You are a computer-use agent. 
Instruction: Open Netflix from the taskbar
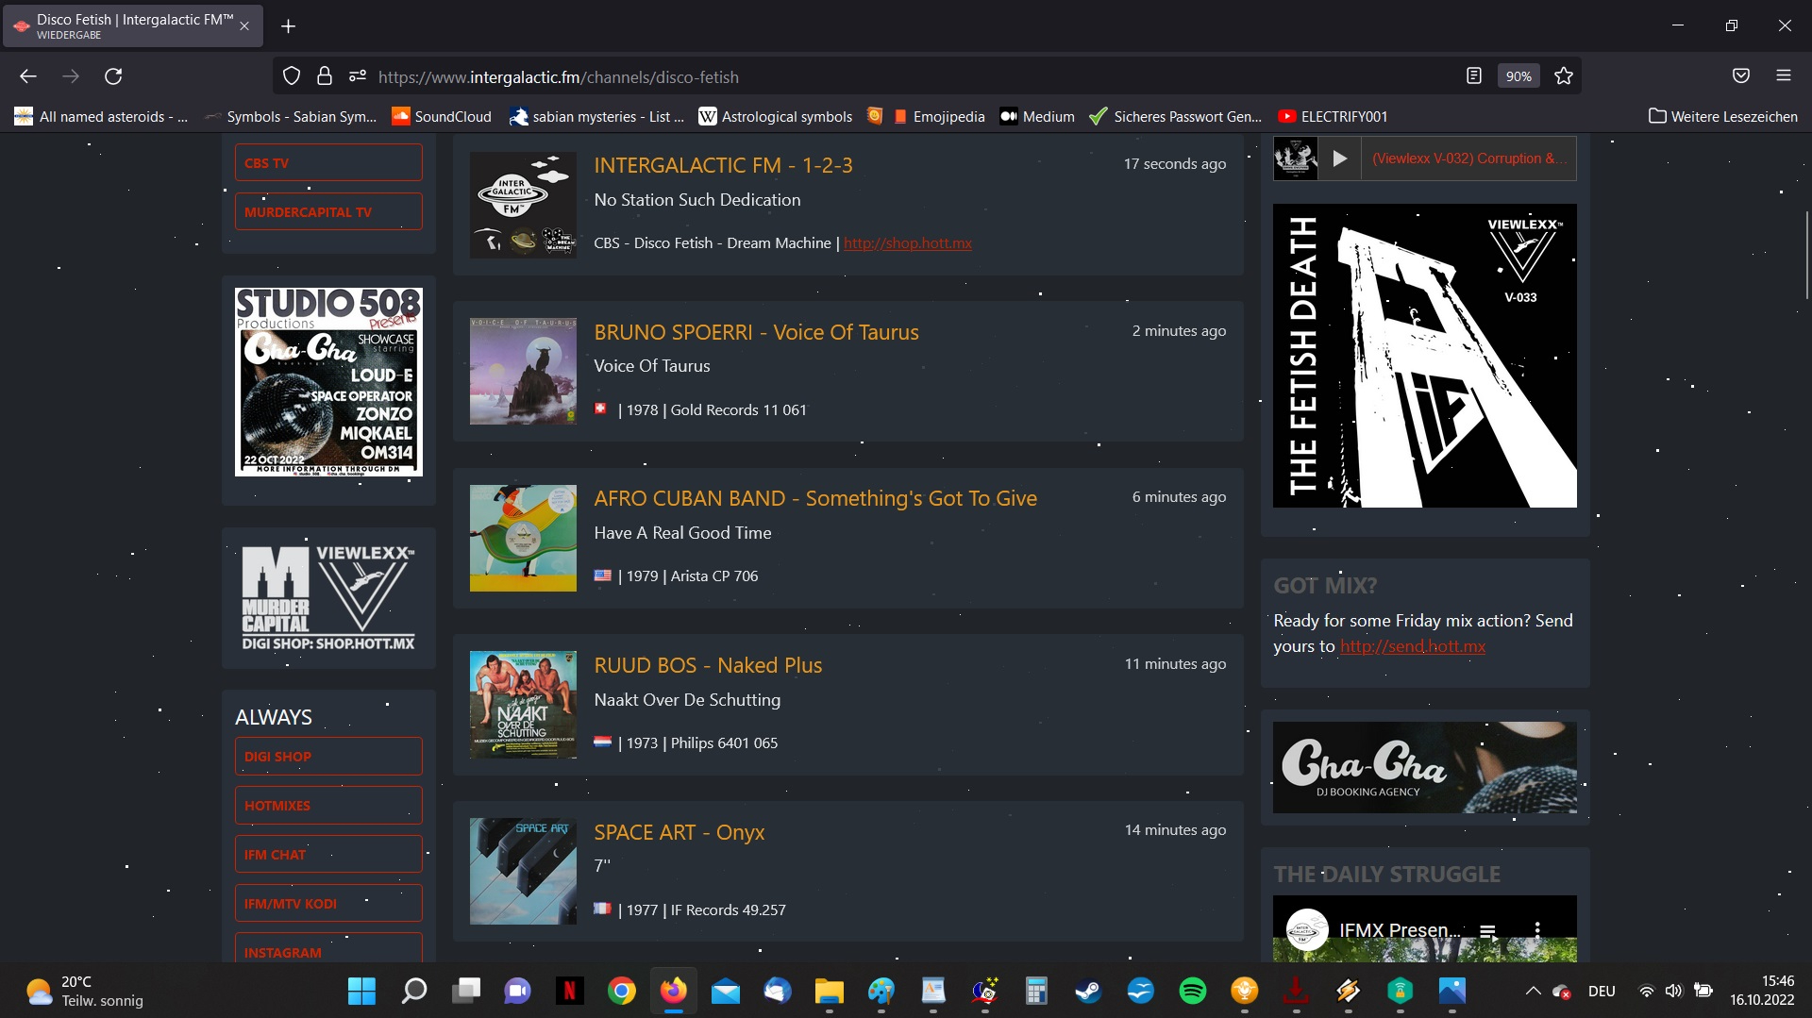(569, 991)
